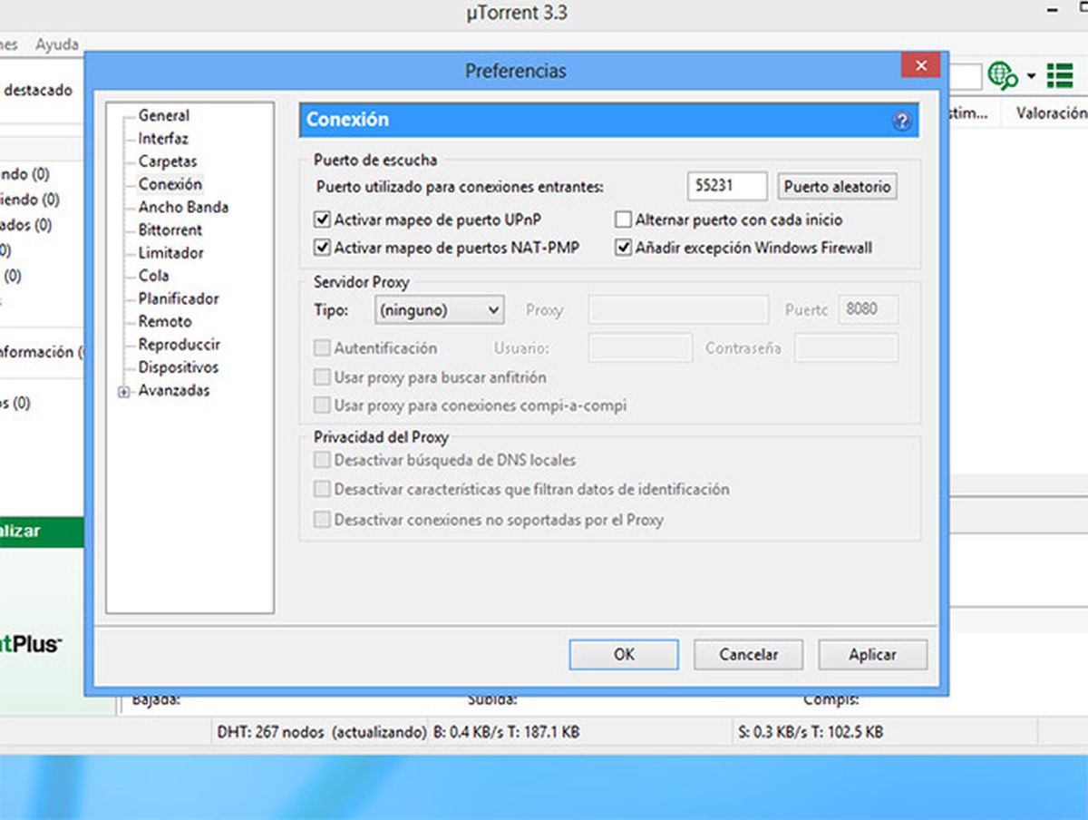
Task: Select the Planificador category
Action: [180, 298]
